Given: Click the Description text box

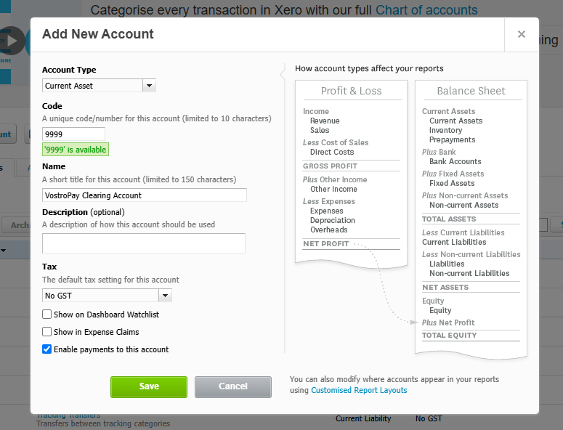Looking at the screenshot, I should (144, 243).
